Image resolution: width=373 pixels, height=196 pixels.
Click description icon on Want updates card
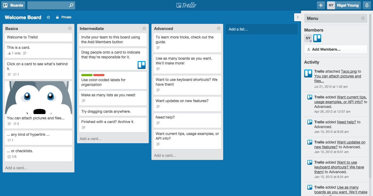click(x=158, y=107)
